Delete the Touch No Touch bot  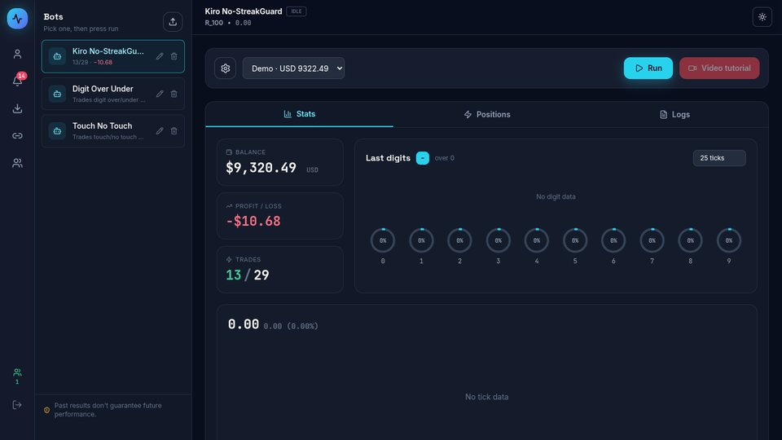point(174,130)
